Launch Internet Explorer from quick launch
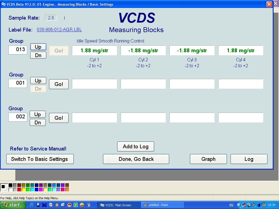279x209 pixels. (x=32, y=205)
